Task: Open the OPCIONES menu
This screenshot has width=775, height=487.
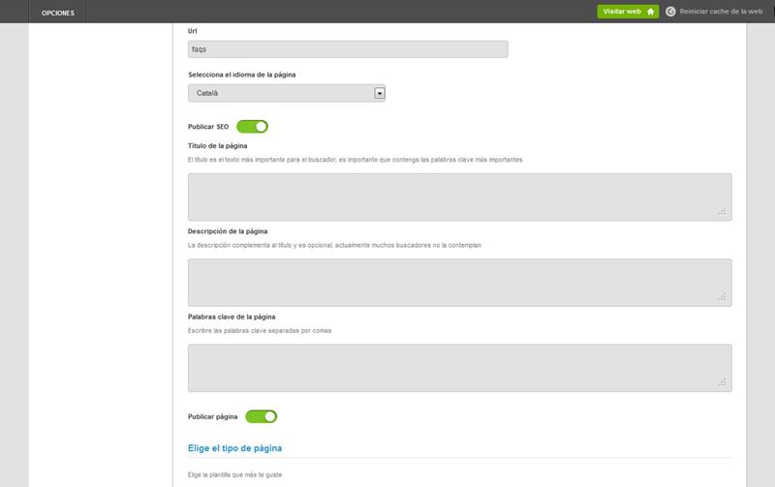Action: (x=58, y=12)
